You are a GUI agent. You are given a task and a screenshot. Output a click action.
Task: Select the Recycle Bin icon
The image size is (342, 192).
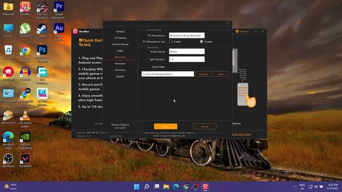coord(8,52)
